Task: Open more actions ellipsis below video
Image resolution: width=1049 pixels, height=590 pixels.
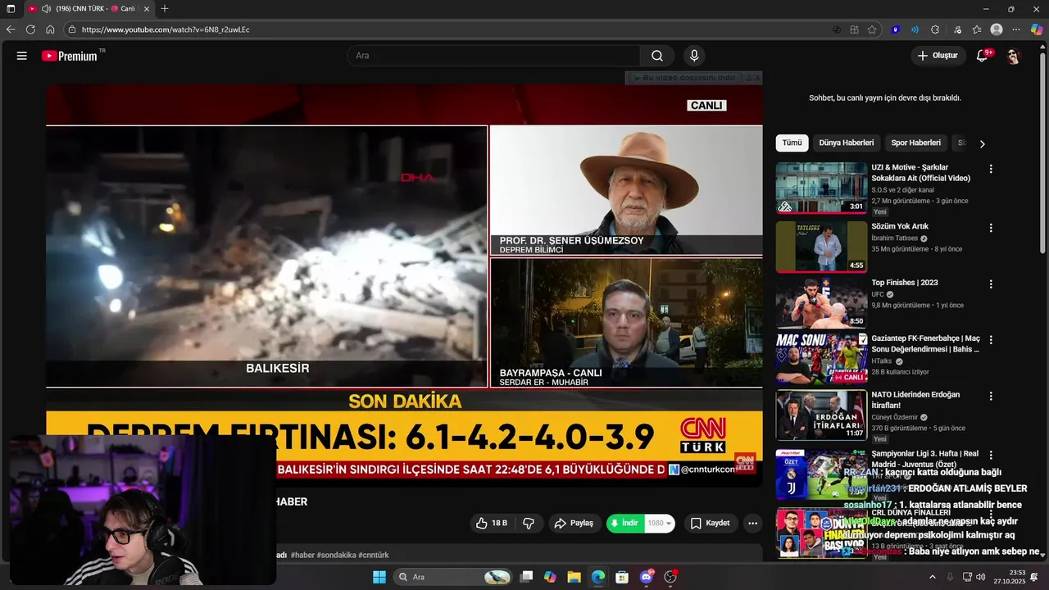Action: (x=752, y=523)
